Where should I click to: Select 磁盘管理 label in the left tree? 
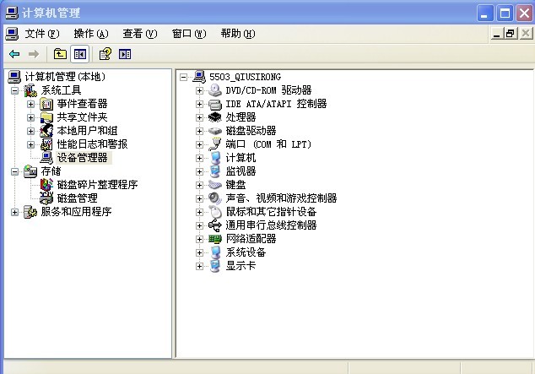tap(77, 198)
